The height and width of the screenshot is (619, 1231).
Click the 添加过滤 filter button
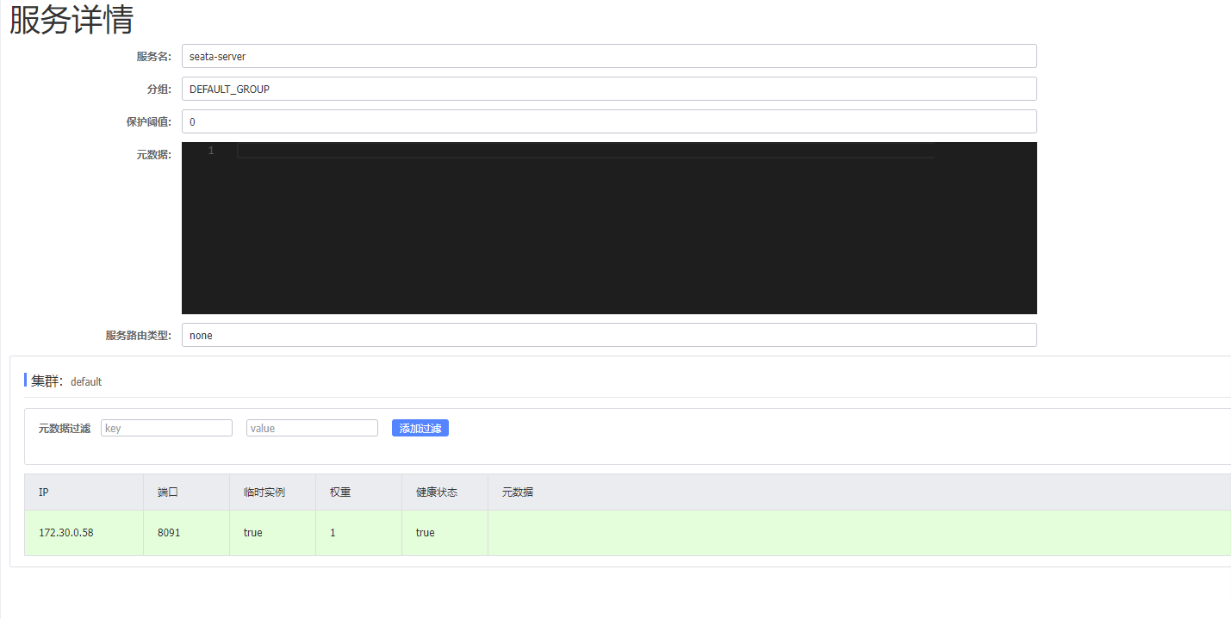(x=420, y=427)
